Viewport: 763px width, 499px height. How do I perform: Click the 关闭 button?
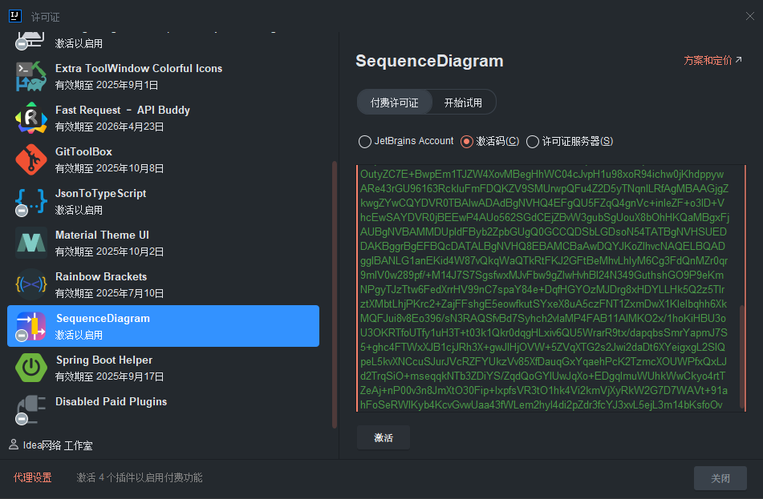(x=720, y=478)
